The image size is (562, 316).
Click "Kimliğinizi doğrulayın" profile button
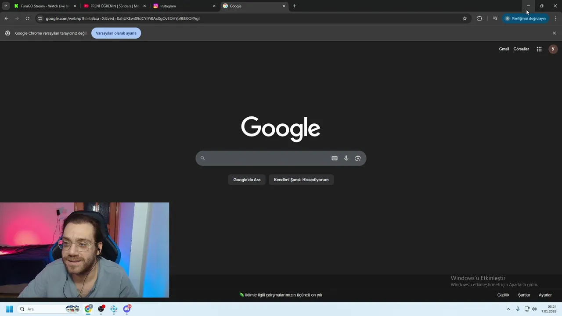click(x=526, y=18)
